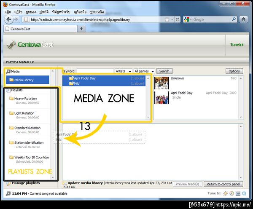253x209 pixels.
Task: Click the Search button
Action: pos(164,71)
